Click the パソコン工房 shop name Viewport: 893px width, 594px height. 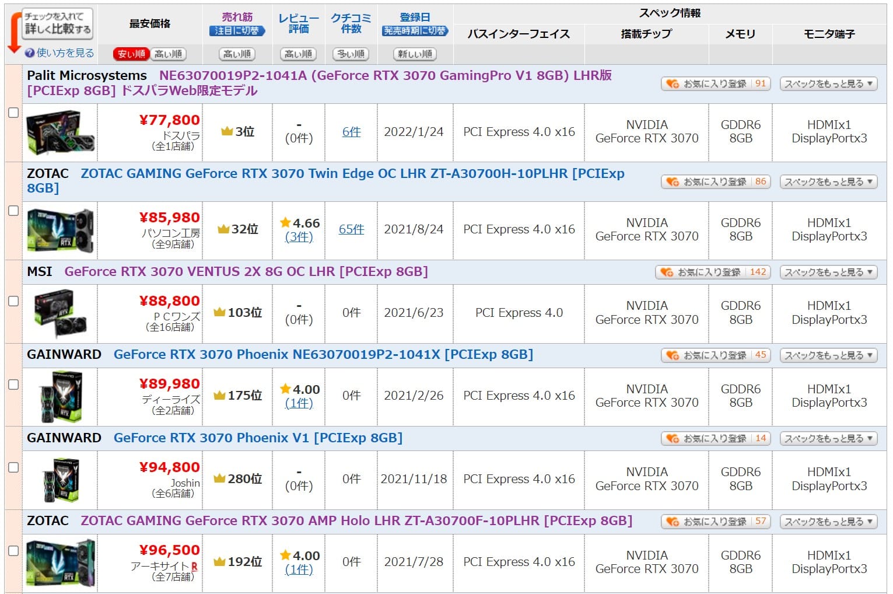coord(171,233)
